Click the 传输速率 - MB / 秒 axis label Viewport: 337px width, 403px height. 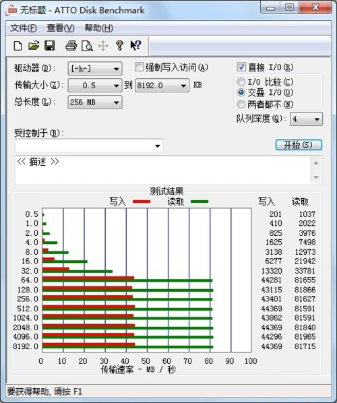coord(138,369)
